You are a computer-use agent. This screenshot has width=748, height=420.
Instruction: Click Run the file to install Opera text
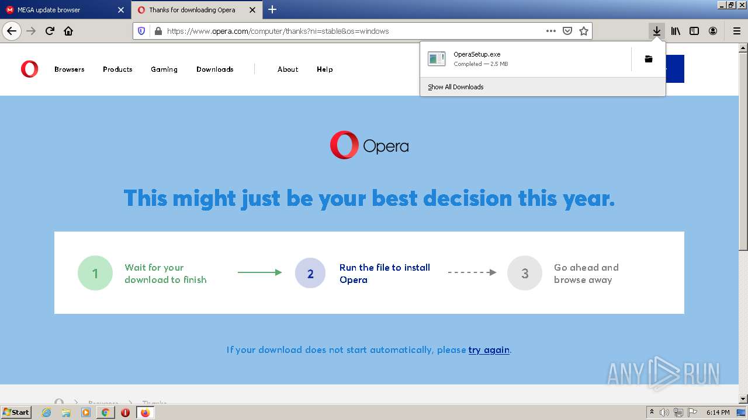385,274
